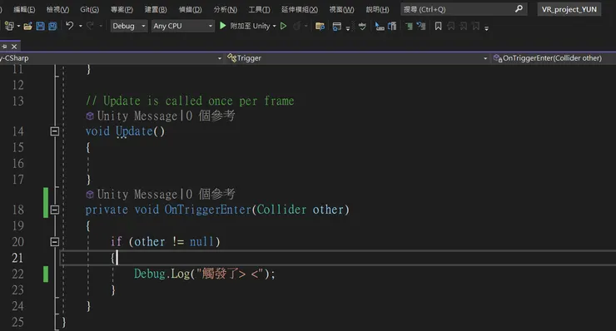Pin the open document tab
This screenshot has height=331, width=616.
(4, 47)
